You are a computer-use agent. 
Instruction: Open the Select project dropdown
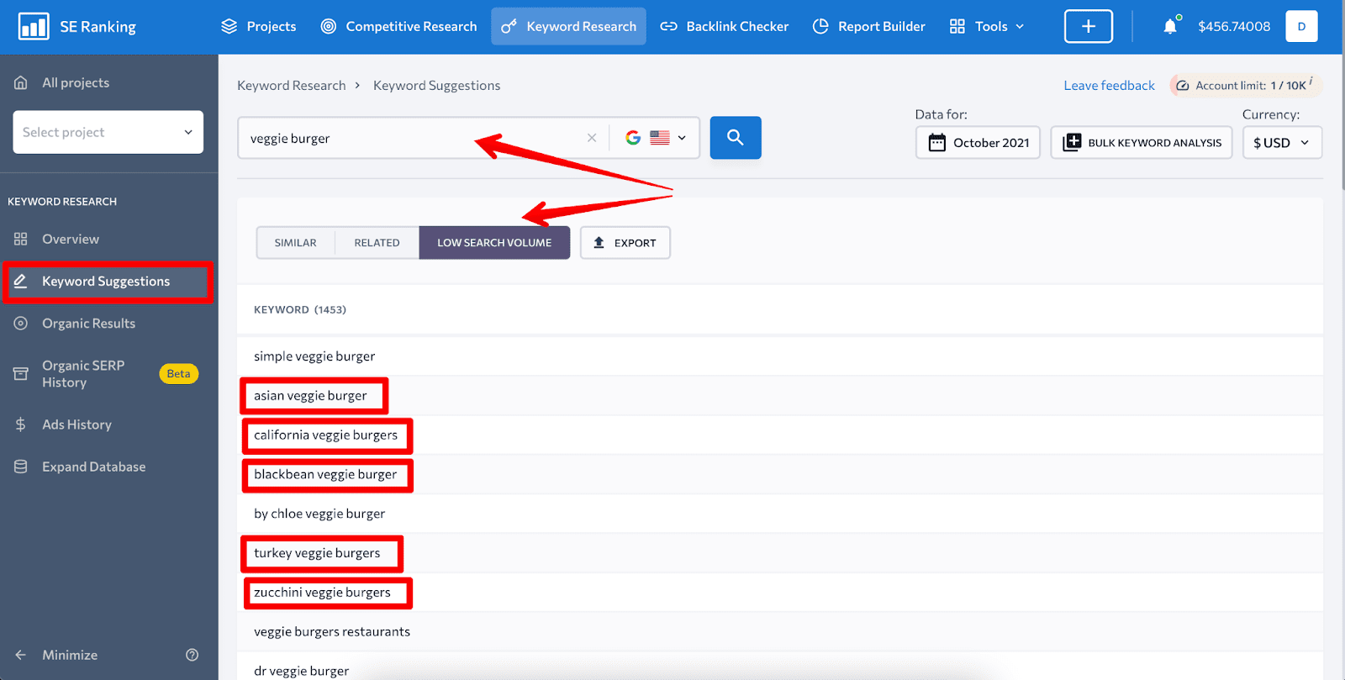(x=108, y=132)
